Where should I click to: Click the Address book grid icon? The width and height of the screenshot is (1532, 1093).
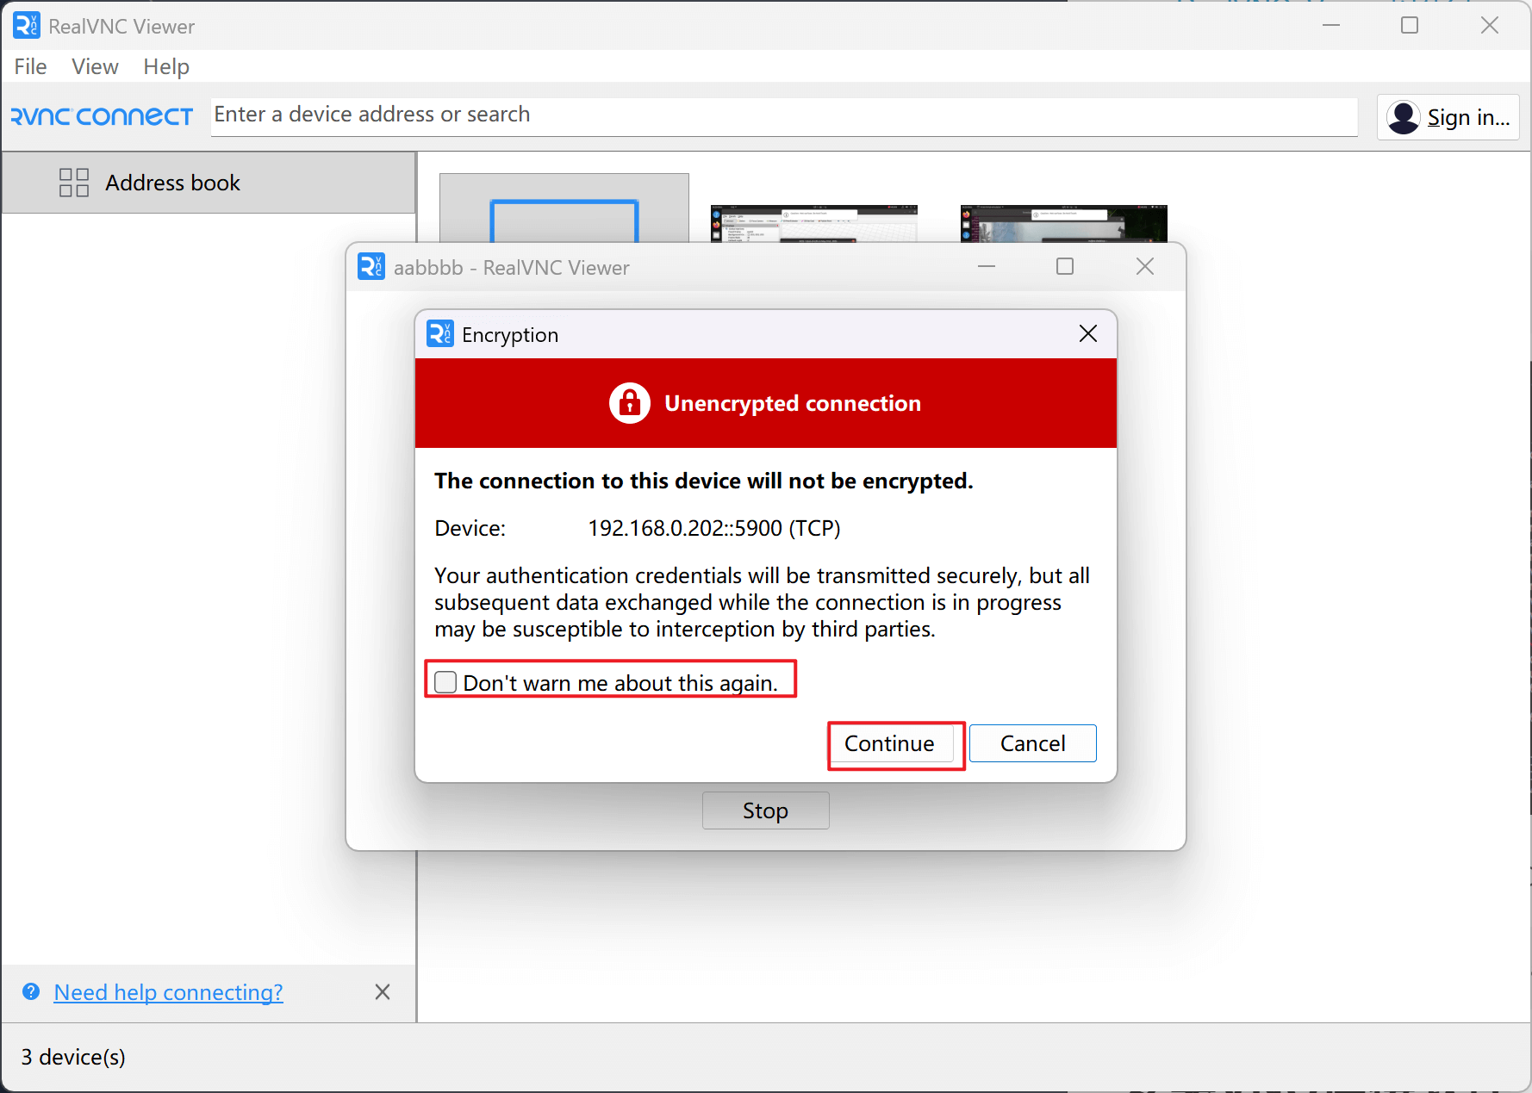pyautogui.click(x=74, y=183)
